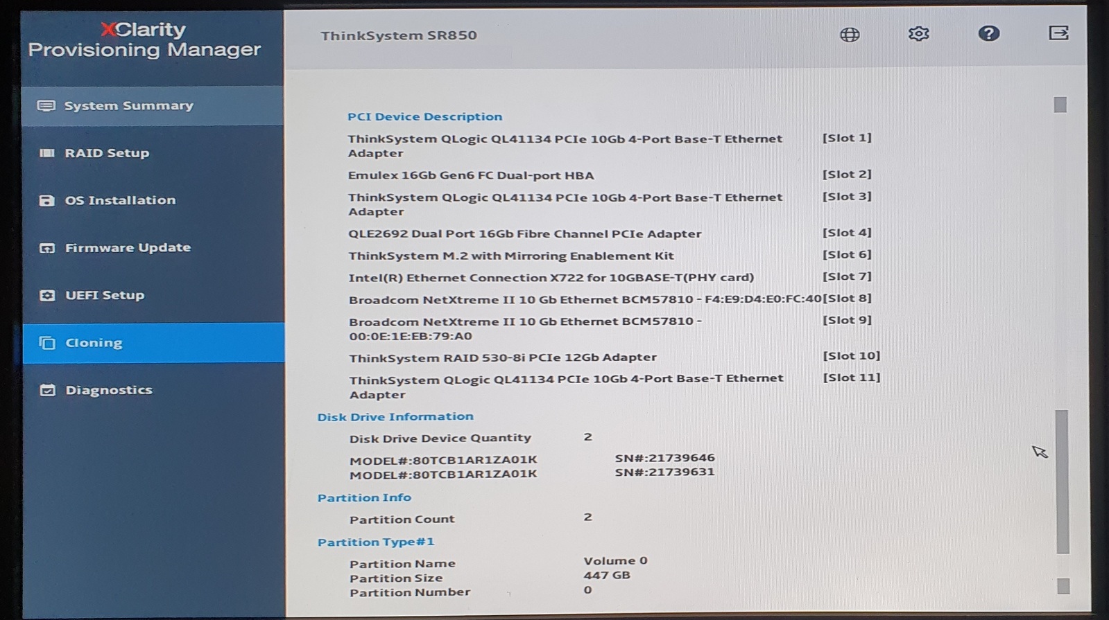
Task: Click Disk Drive Device Quantity label
Action: pyautogui.click(x=440, y=438)
